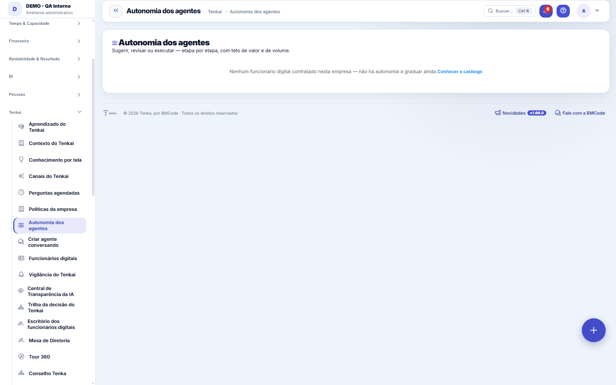Viewport: 616px width, 385px height.
Task: Open Conselho Tenka menu item
Action: coord(50,373)
